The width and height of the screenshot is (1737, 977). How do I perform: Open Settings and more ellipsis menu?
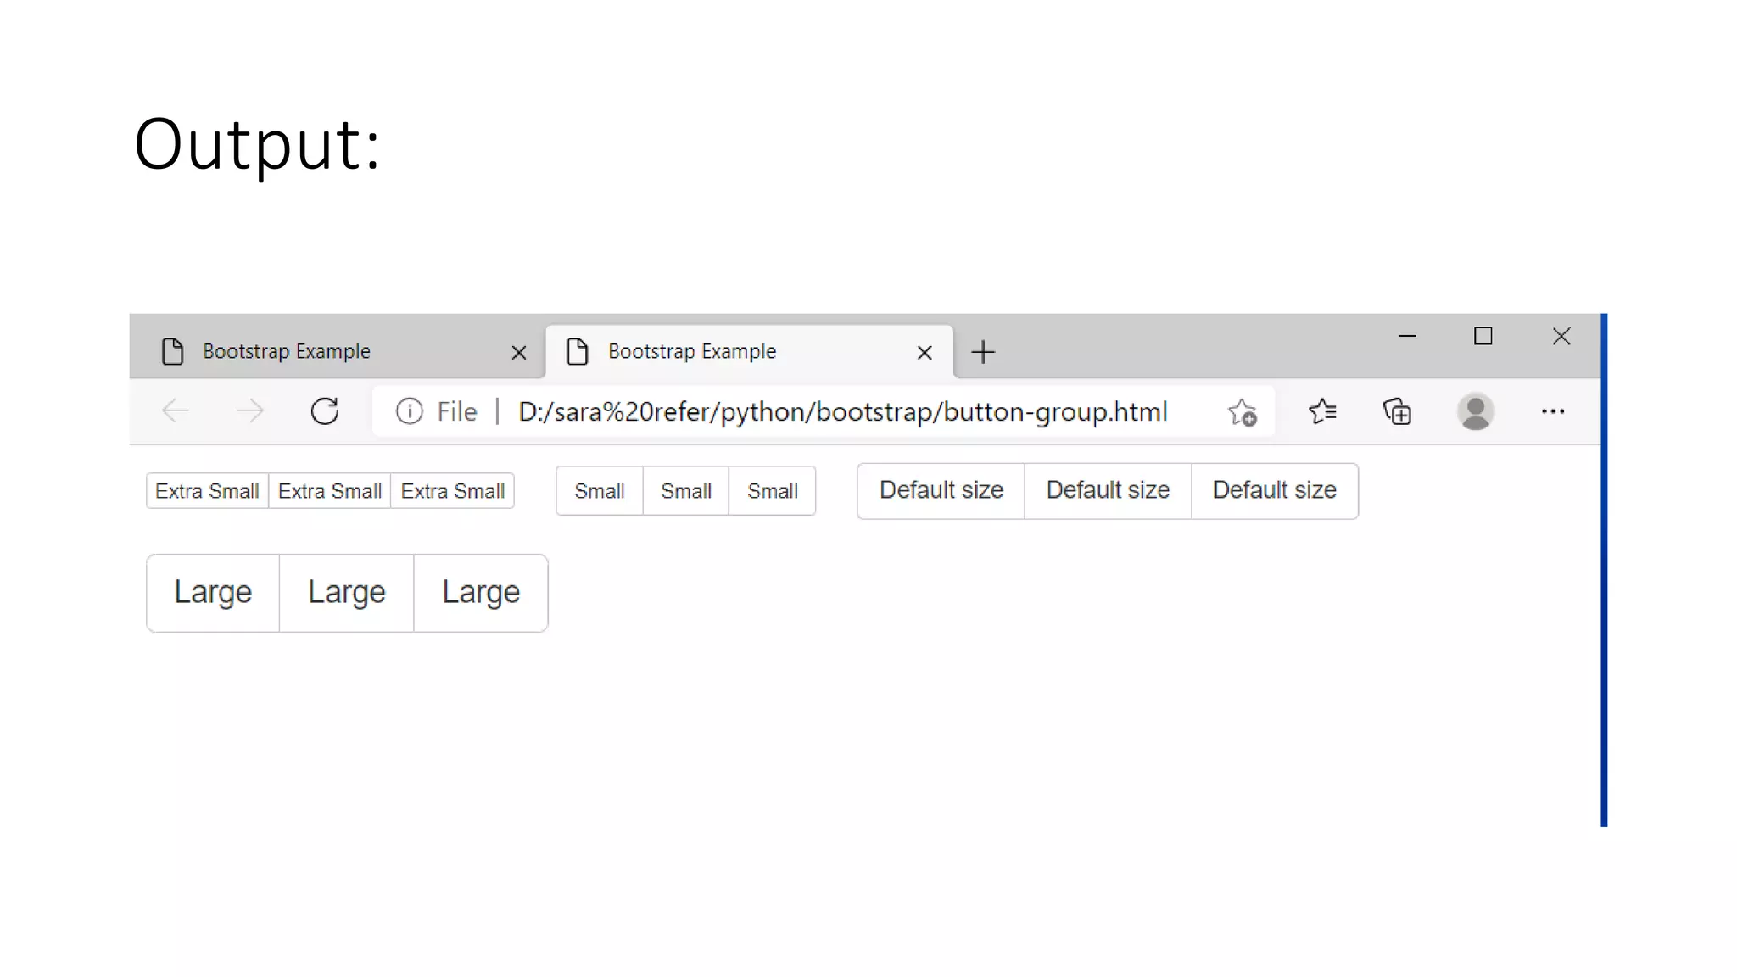pyautogui.click(x=1552, y=411)
